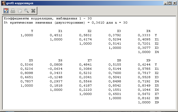Click the column header X5
178x112 pixels.
point(31,60)
